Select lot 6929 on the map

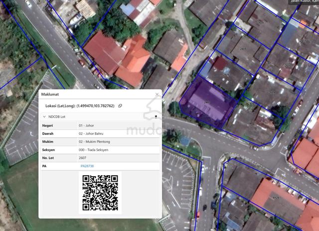click(x=276, y=198)
